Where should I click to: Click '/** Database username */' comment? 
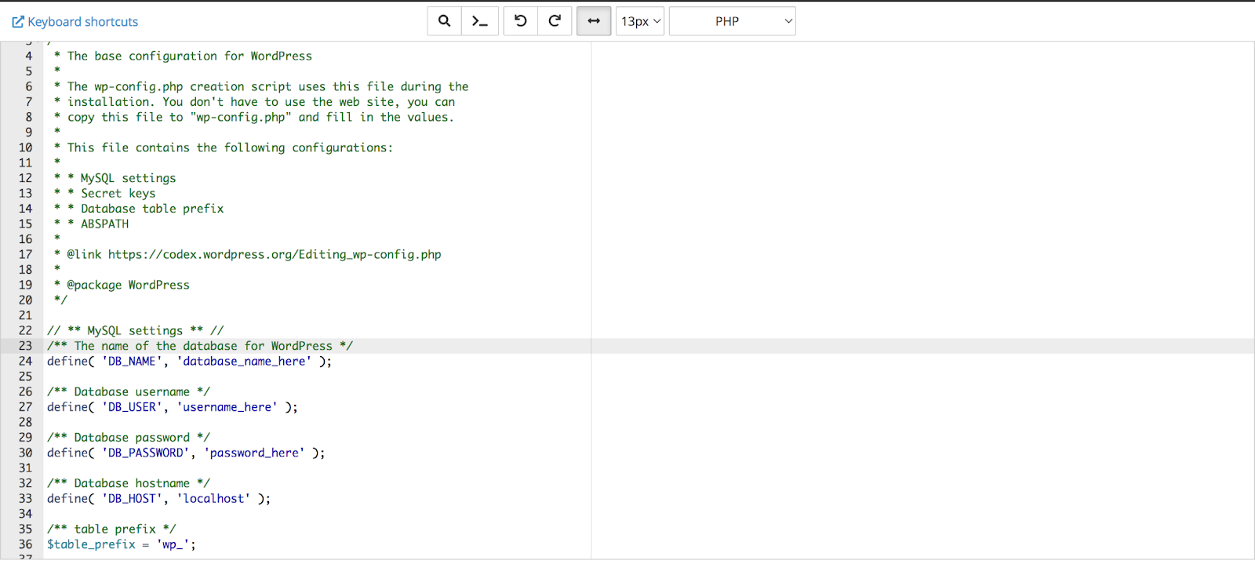coord(129,392)
